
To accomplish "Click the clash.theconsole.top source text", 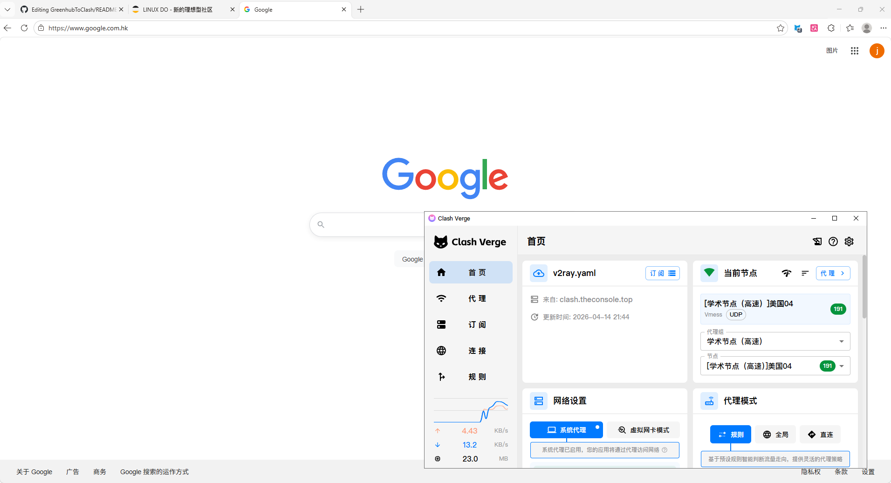I will point(596,299).
